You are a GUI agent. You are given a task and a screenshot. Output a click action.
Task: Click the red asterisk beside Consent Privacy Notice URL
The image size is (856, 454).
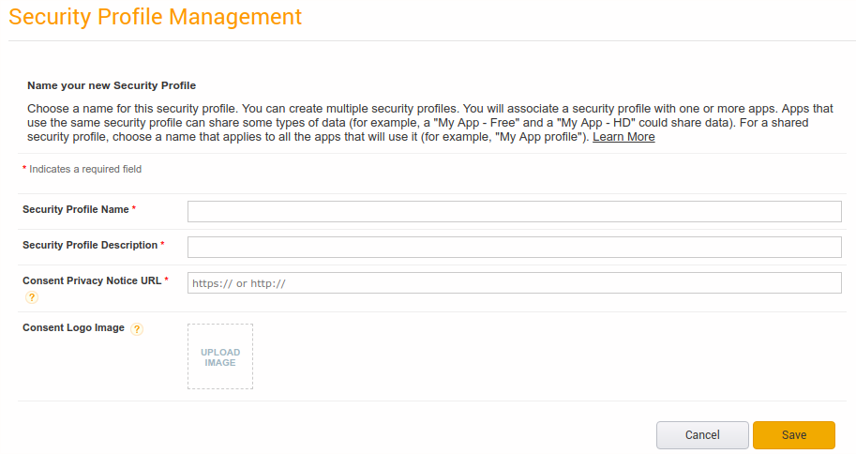(x=166, y=280)
